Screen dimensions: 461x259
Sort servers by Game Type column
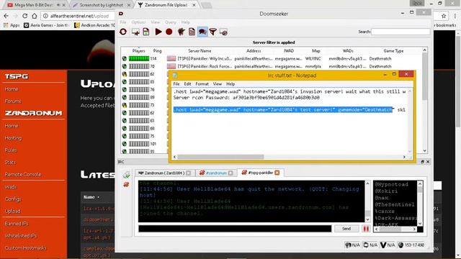pos(393,51)
